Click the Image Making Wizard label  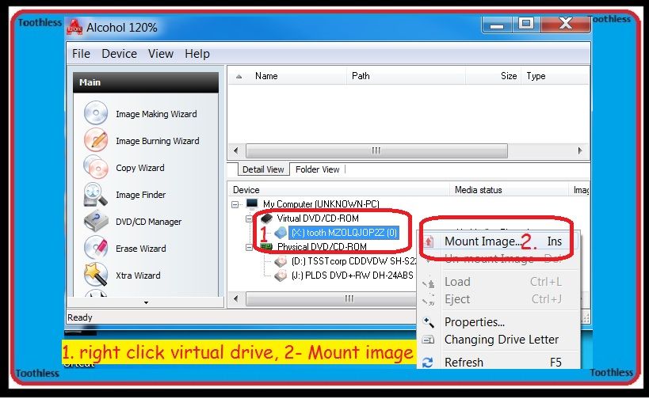point(156,114)
